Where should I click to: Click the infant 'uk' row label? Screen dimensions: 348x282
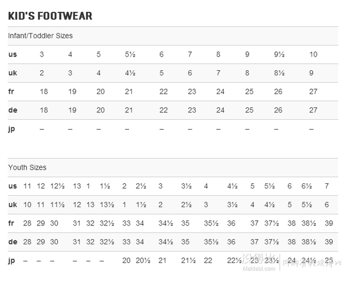pyautogui.click(x=13, y=73)
